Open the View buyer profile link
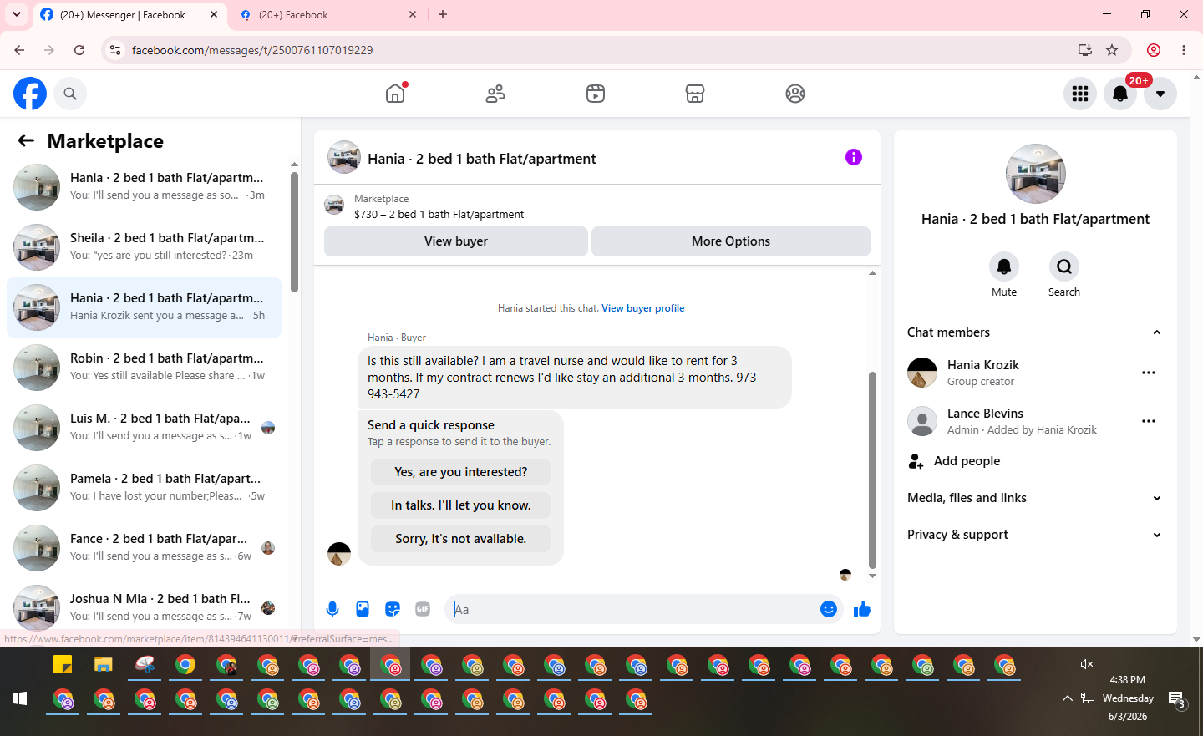The height and width of the screenshot is (736, 1203). tap(643, 308)
